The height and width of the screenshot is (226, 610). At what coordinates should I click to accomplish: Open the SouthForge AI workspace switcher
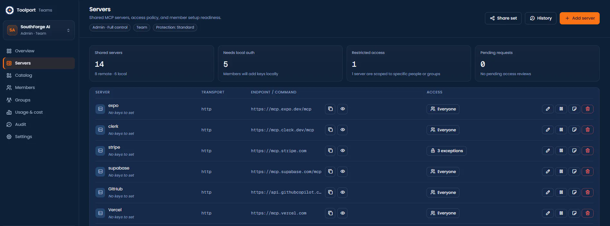[39, 30]
